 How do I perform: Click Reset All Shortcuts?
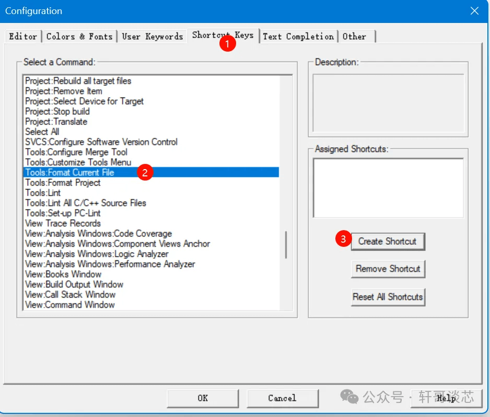(387, 297)
